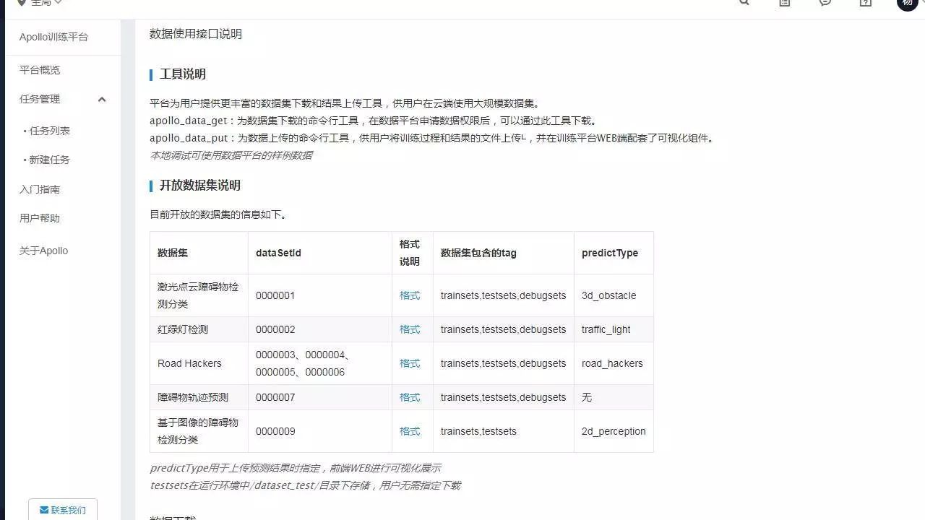Click dataSetId 0000007

pyautogui.click(x=275, y=397)
